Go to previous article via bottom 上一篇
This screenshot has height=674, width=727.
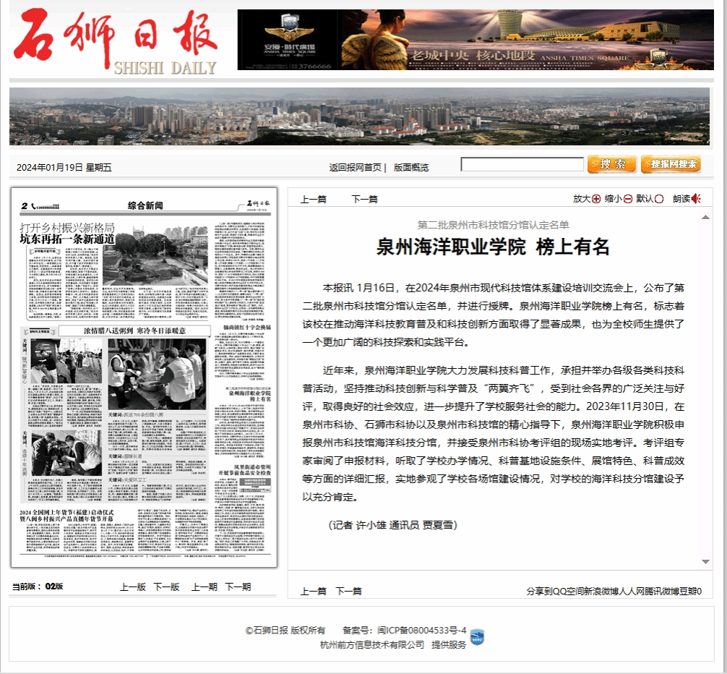pyautogui.click(x=314, y=592)
